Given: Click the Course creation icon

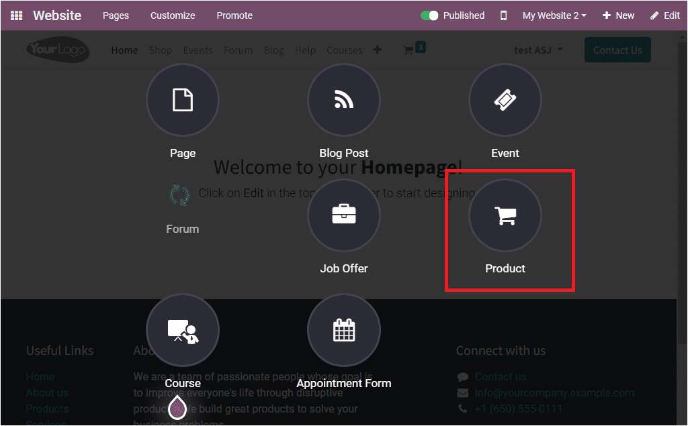Looking at the screenshot, I should (182, 329).
